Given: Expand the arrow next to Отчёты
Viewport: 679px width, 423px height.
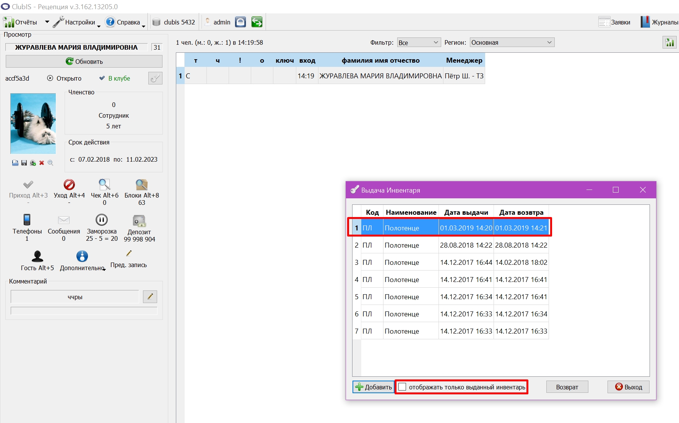Looking at the screenshot, I should pyautogui.click(x=47, y=22).
